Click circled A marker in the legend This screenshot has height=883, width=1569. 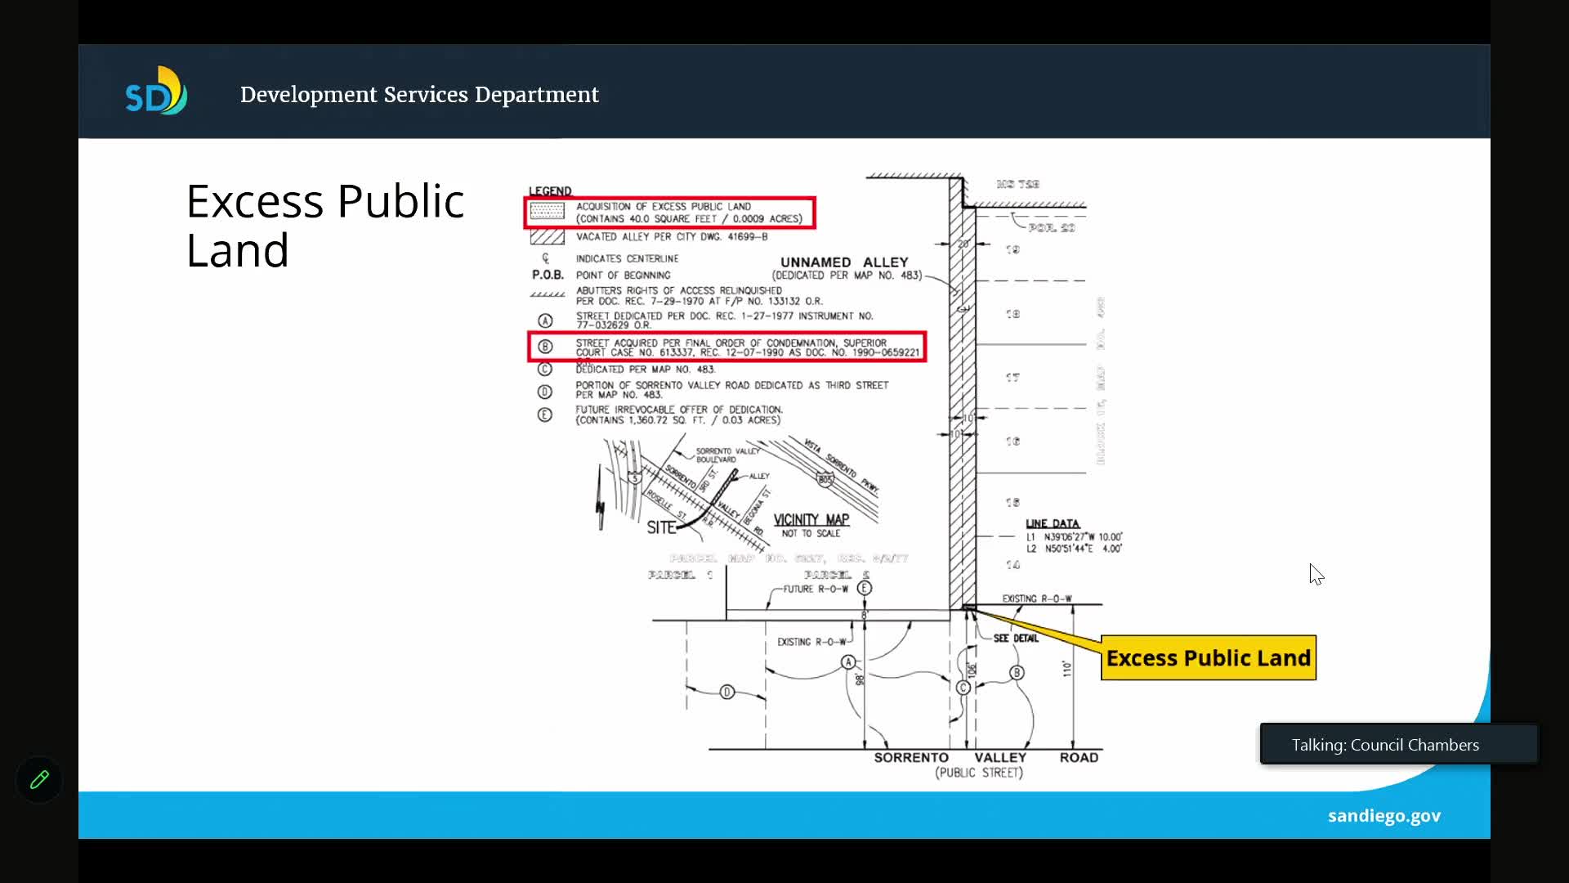(545, 320)
